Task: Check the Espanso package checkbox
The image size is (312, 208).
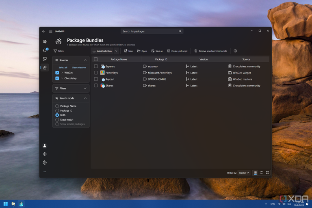Action: [96, 66]
